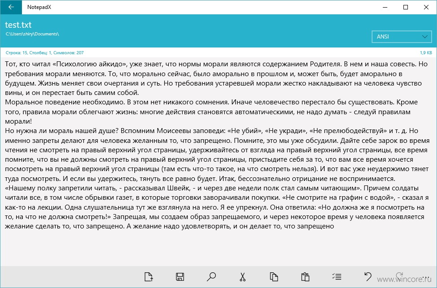Minimize the NotepadX window
Screen dimensions: 437x288
coord(385,7)
